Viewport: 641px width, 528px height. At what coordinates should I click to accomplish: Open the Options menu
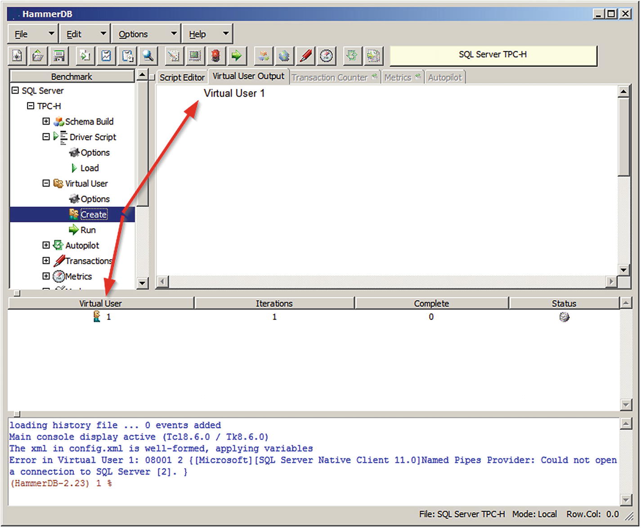click(x=146, y=34)
